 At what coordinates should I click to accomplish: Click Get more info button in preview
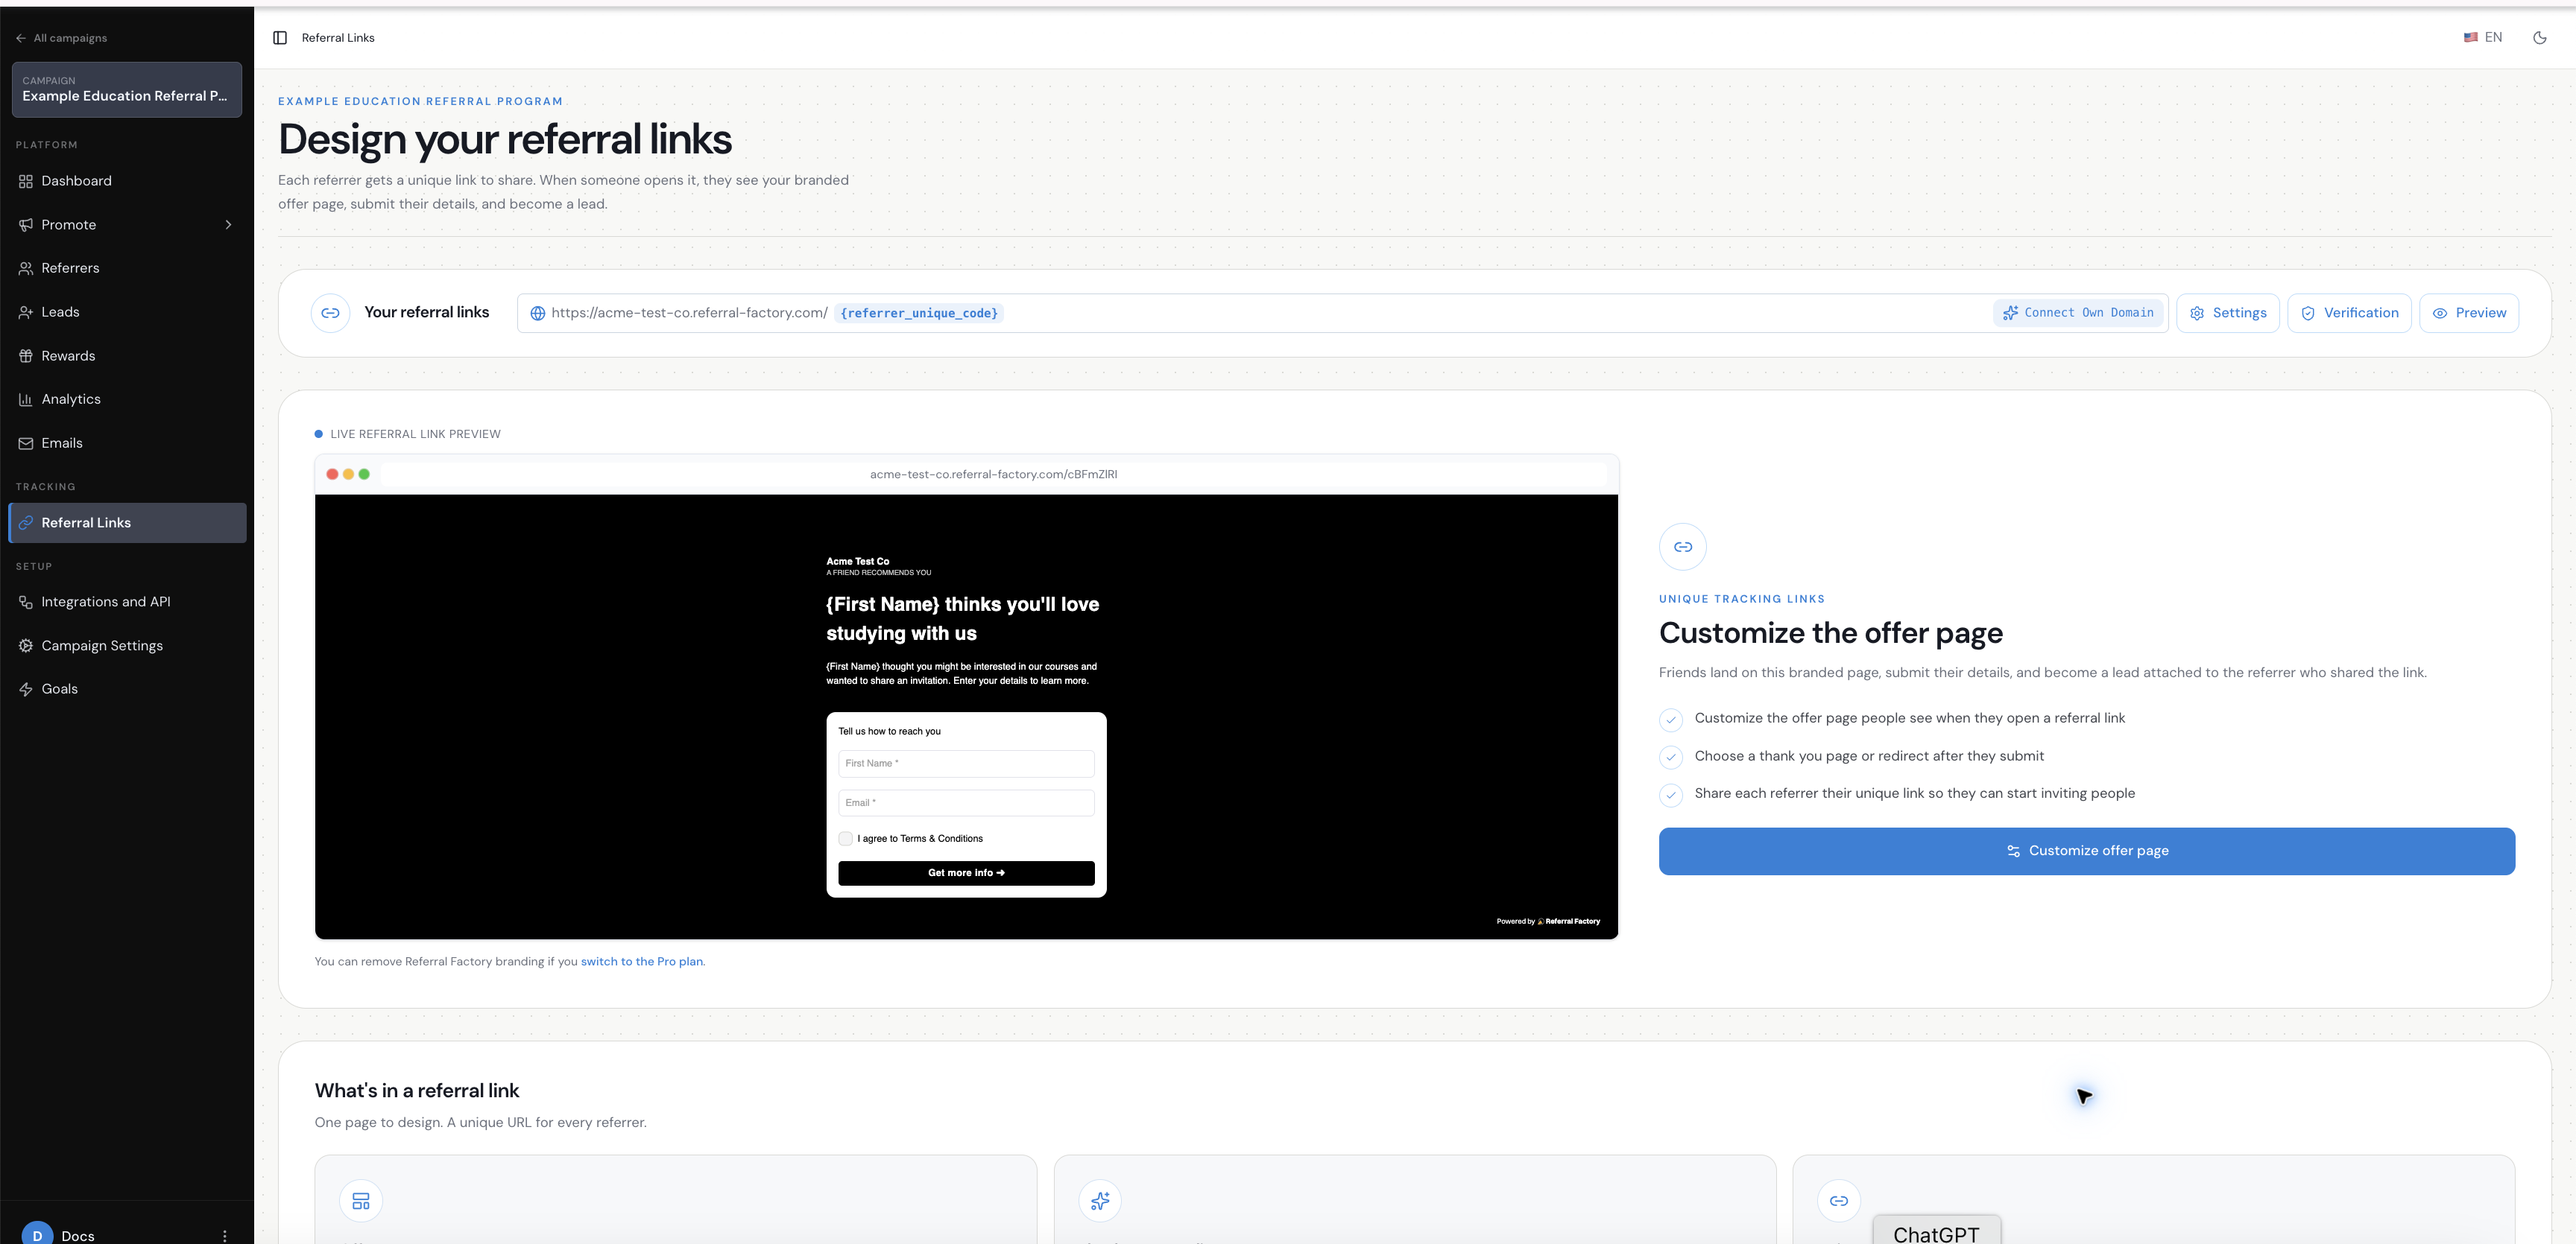966,873
